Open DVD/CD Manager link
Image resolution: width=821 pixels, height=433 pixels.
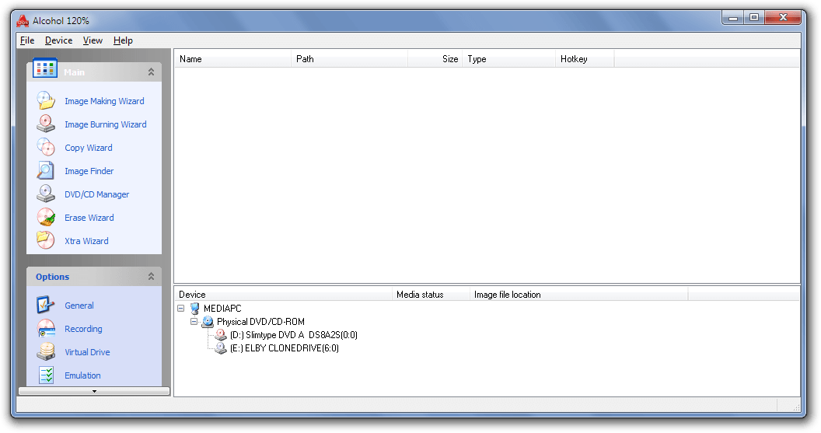(x=97, y=194)
